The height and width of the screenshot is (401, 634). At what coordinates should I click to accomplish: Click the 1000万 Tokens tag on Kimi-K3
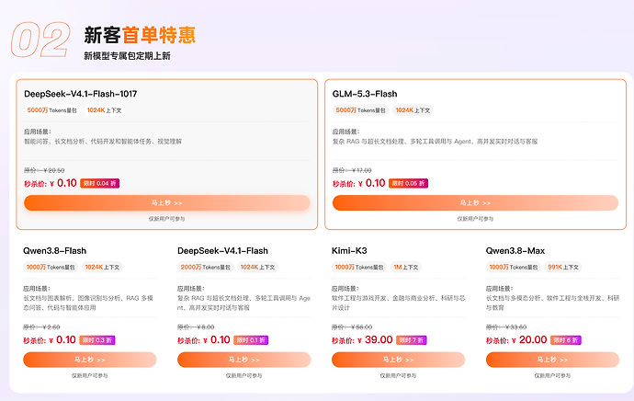tap(359, 267)
